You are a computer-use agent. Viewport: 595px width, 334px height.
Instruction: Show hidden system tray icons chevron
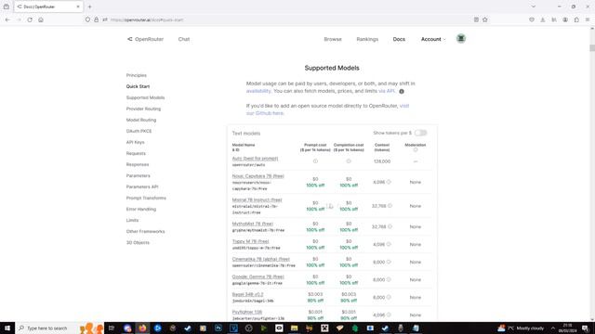coord(553,328)
